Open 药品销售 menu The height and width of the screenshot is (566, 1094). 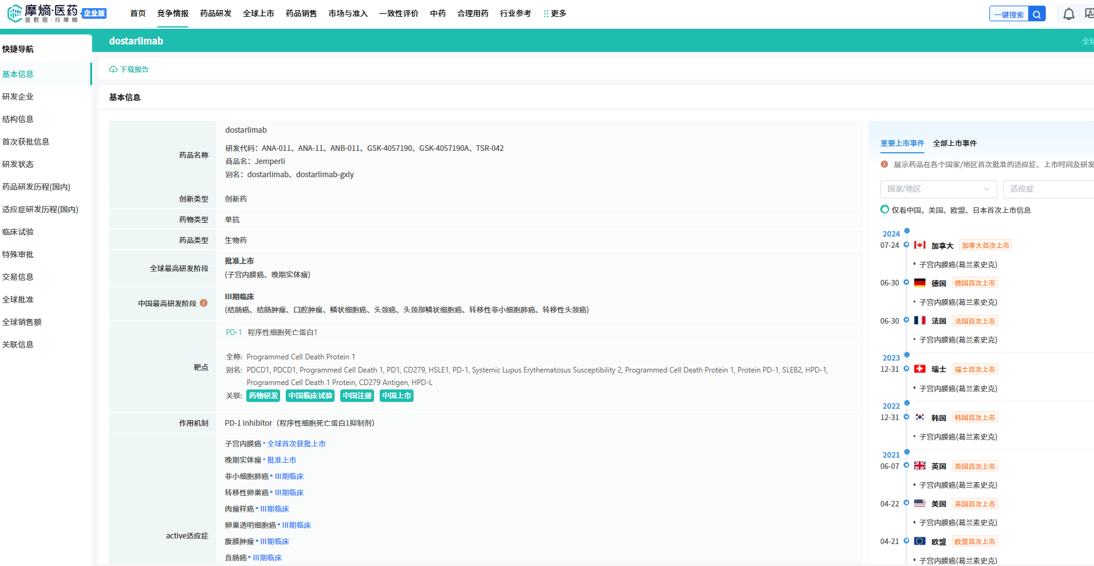301,13
